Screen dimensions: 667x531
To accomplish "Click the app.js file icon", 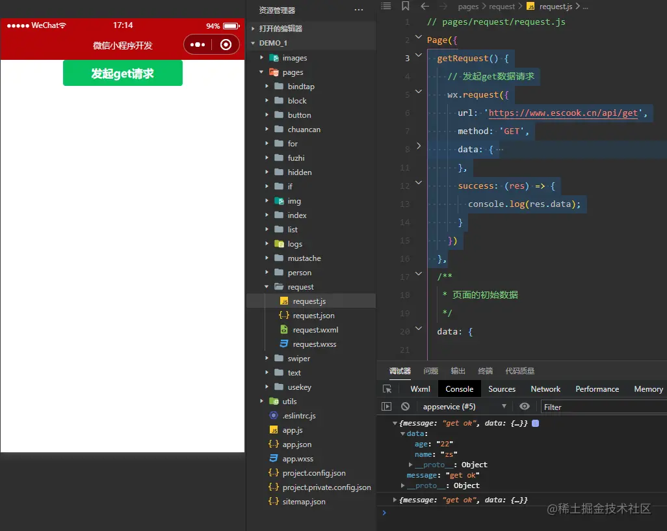I will point(274,430).
